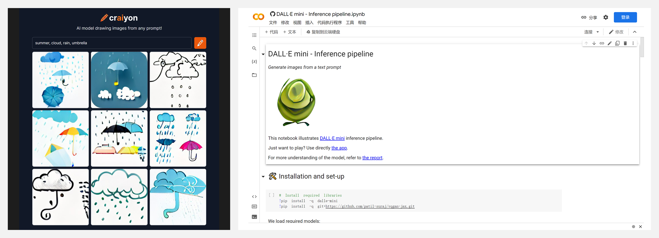Open the terminal icon in Colab sidebar
The height and width of the screenshot is (238, 659).
tap(254, 217)
